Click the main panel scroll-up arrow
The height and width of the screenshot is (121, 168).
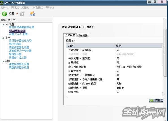(x=165, y=20)
